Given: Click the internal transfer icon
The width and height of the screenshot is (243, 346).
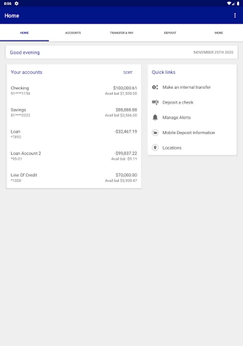Looking at the screenshot, I should pyautogui.click(x=155, y=87).
